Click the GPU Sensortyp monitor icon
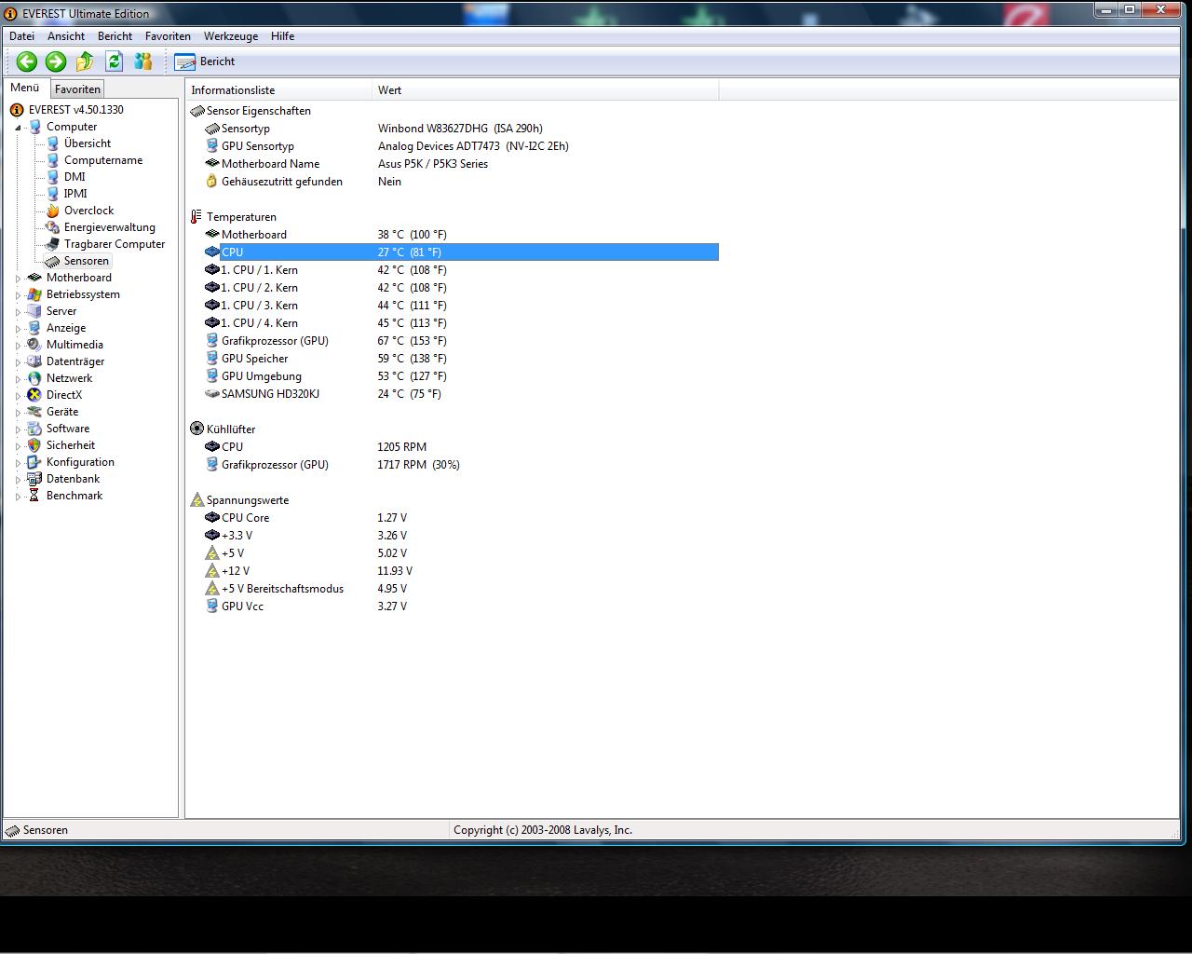Image resolution: width=1192 pixels, height=954 pixels. (211, 146)
